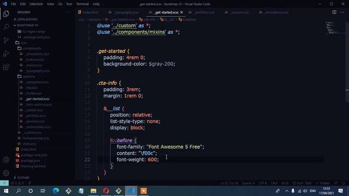Open the Search view in activity bar
349x196 pixels.
point(6,27)
